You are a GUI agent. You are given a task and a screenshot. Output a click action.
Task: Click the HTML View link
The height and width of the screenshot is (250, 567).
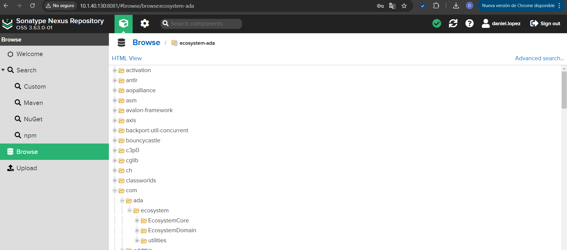coord(127,58)
